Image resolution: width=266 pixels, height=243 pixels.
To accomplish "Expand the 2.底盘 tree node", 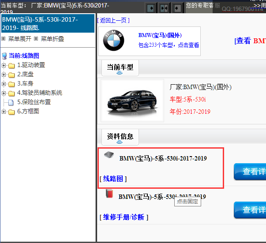I will (x=4, y=75).
